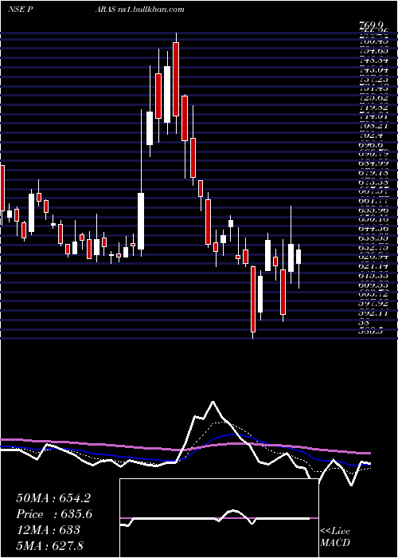
Task: Click the 609.53 price axis label
Action: click(x=373, y=285)
